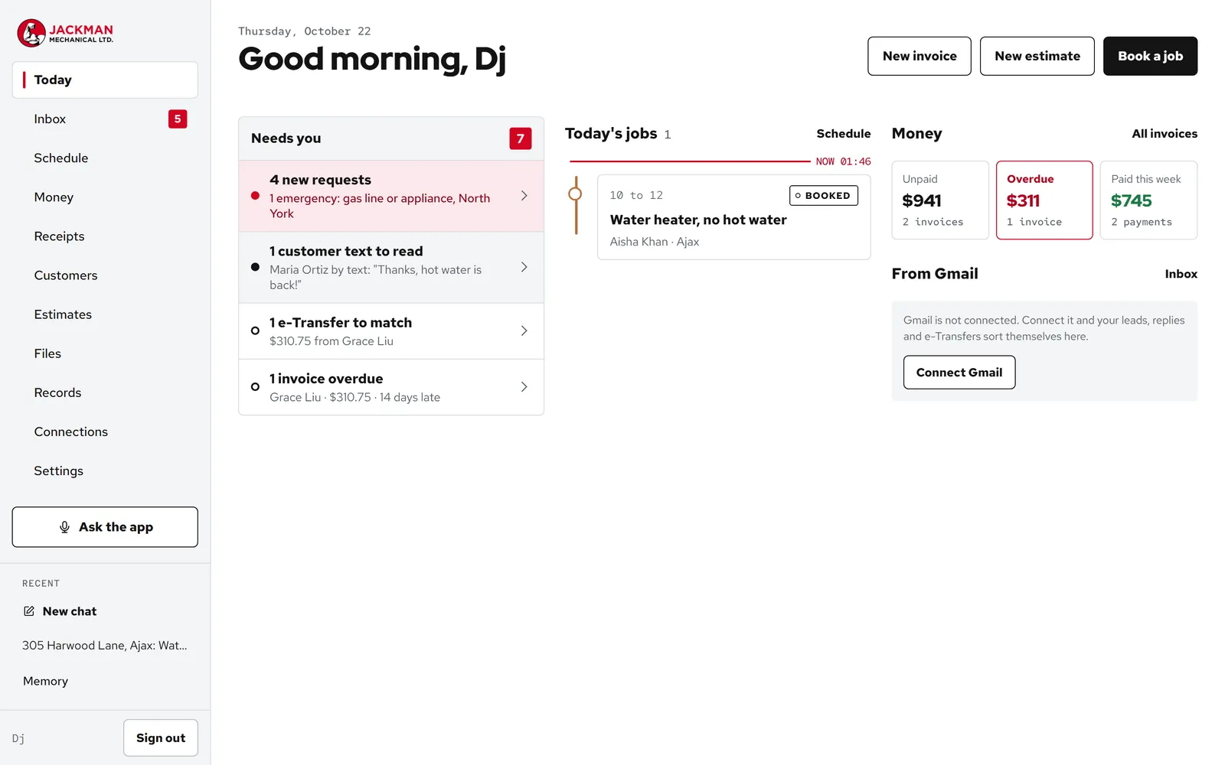Open the Water heater, no hot water job
Image resolution: width=1225 pixels, height=765 pixels.
coord(733,217)
